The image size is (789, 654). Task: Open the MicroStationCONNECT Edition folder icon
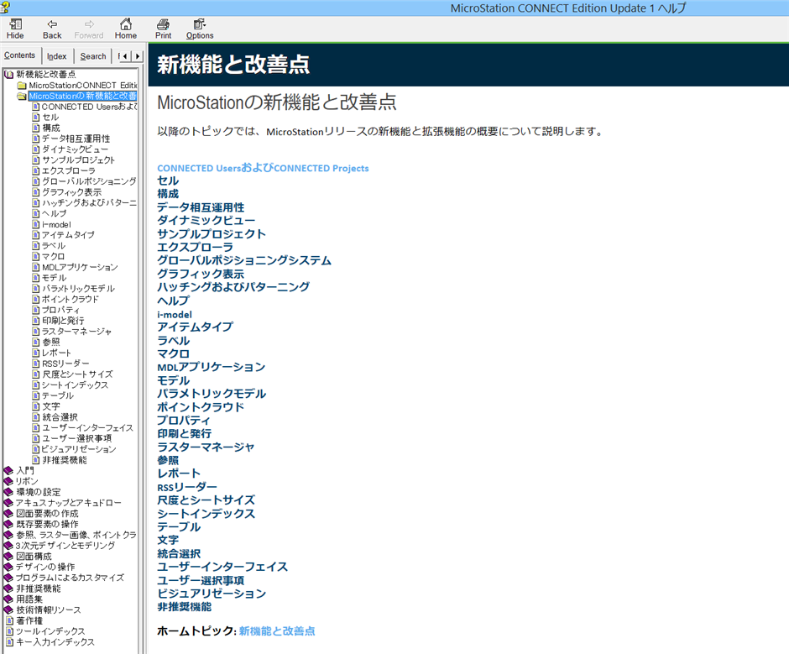click(22, 86)
